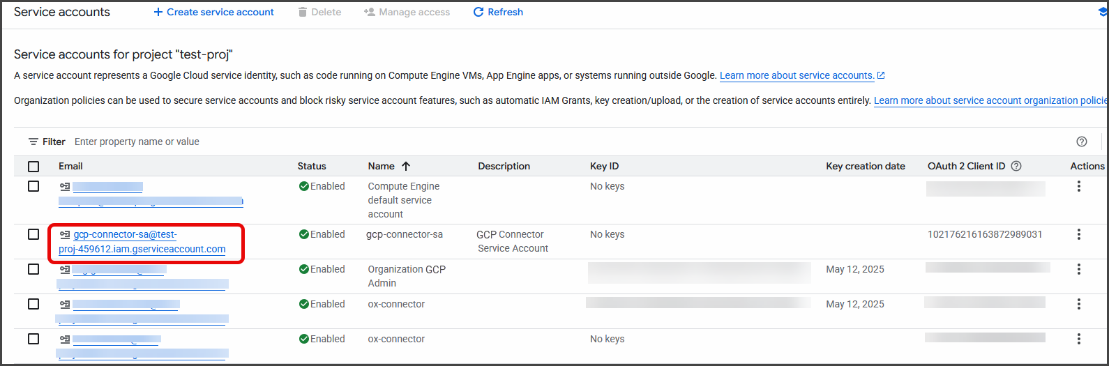This screenshot has width=1109, height=366.
Task: Open actions menu for Organization GCP Admin
Action: (x=1078, y=269)
